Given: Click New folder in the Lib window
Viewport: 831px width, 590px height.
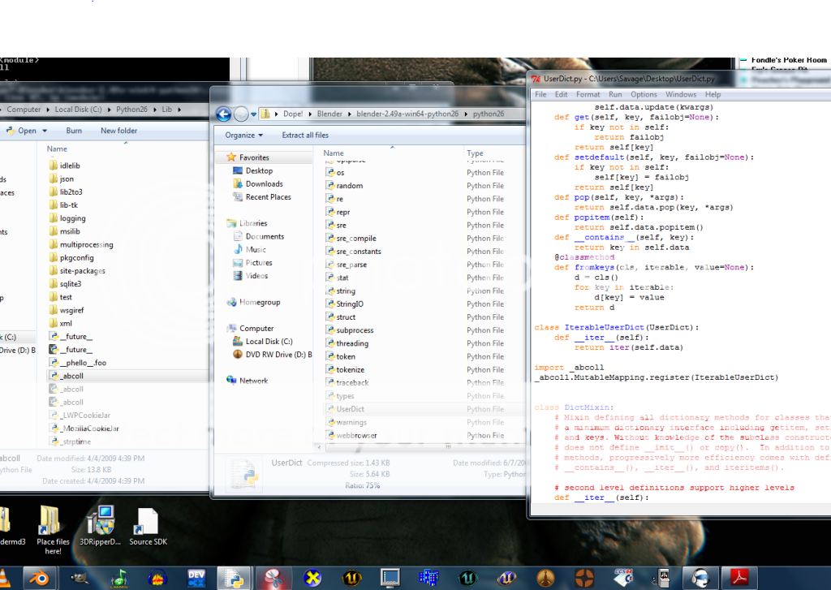Looking at the screenshot, I should (118, 131).
